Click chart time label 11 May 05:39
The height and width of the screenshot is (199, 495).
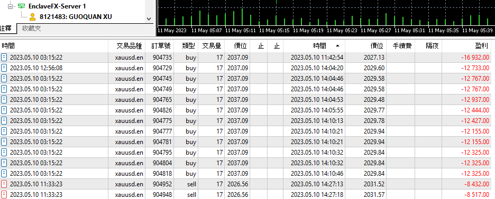point(477,31)
